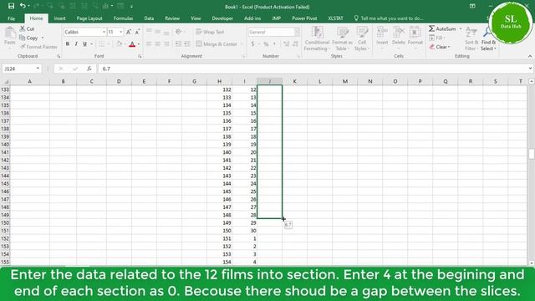535x301 pixels.
Task: Open Format as Table gallery
Action: tap(342, 38)
